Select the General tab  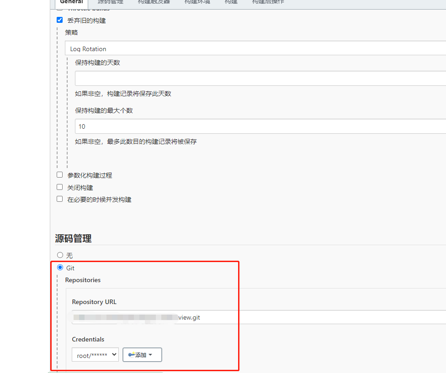coord(71,2)
